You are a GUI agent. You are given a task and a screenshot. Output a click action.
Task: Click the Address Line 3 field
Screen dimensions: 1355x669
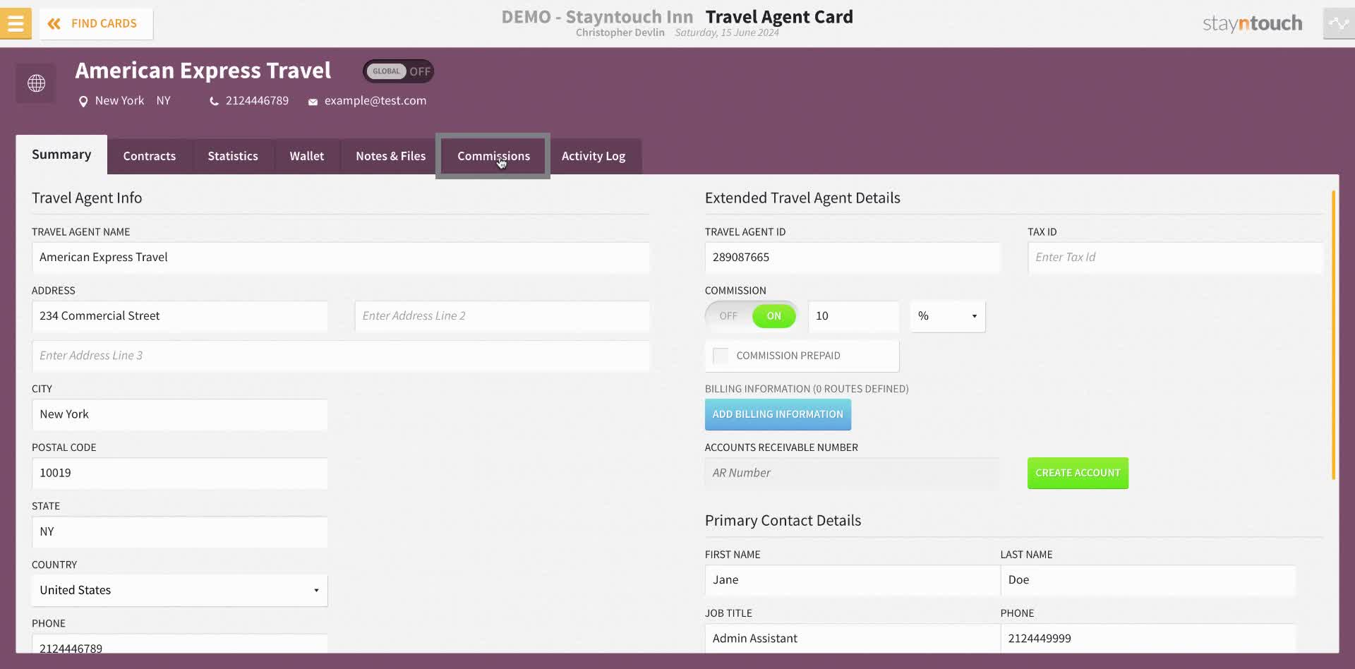coord(340,356)
